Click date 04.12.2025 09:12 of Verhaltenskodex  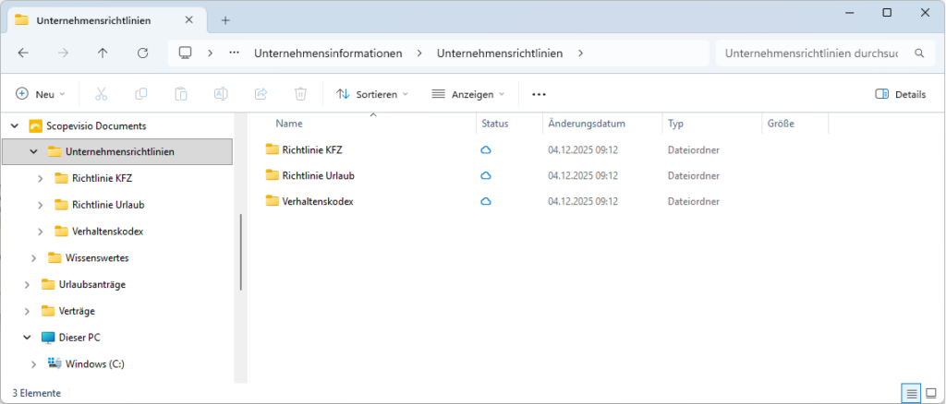pos(583,202)
